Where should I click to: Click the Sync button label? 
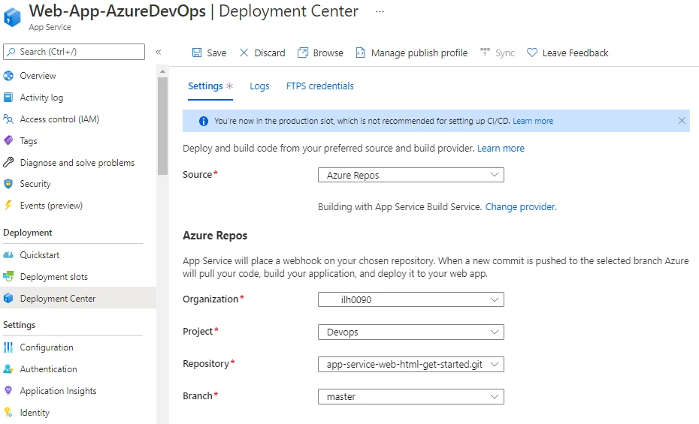pos(505,53)
